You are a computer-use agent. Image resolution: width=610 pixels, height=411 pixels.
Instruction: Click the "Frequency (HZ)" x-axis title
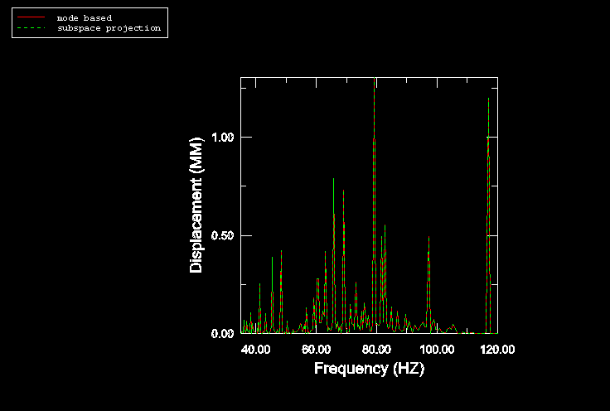pos(369,369)
